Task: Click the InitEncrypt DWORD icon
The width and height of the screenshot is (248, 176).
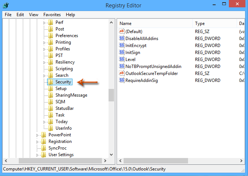Action: pyautogui.click(x=122, y=45)
